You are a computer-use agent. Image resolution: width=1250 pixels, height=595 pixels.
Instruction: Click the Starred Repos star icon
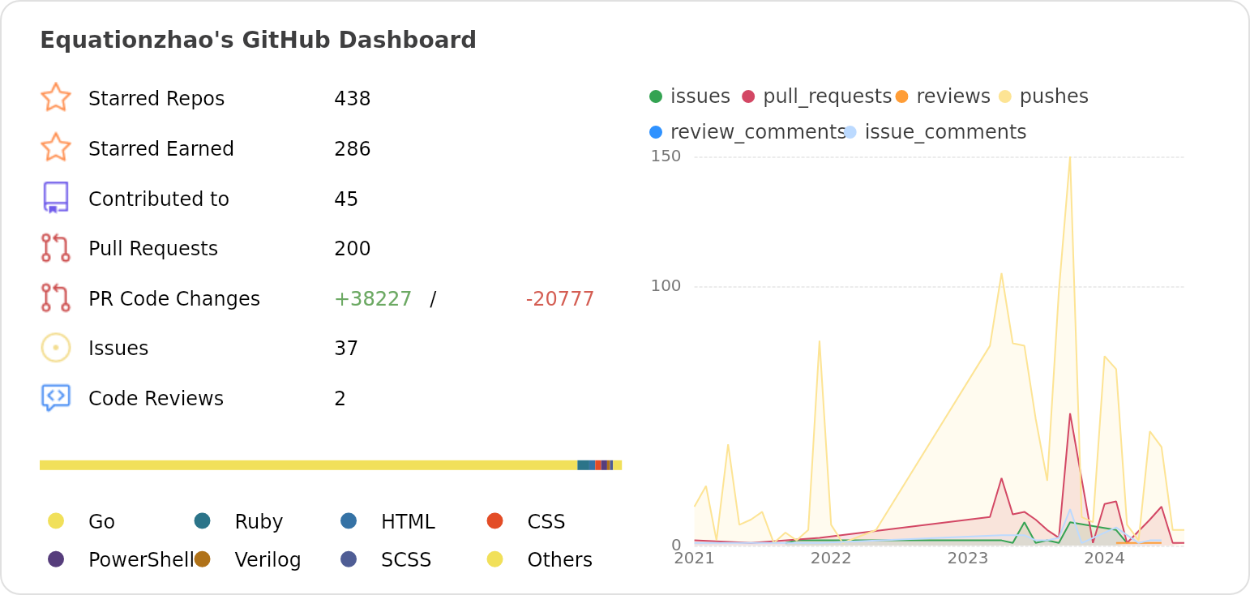click(x=56, y=97)
